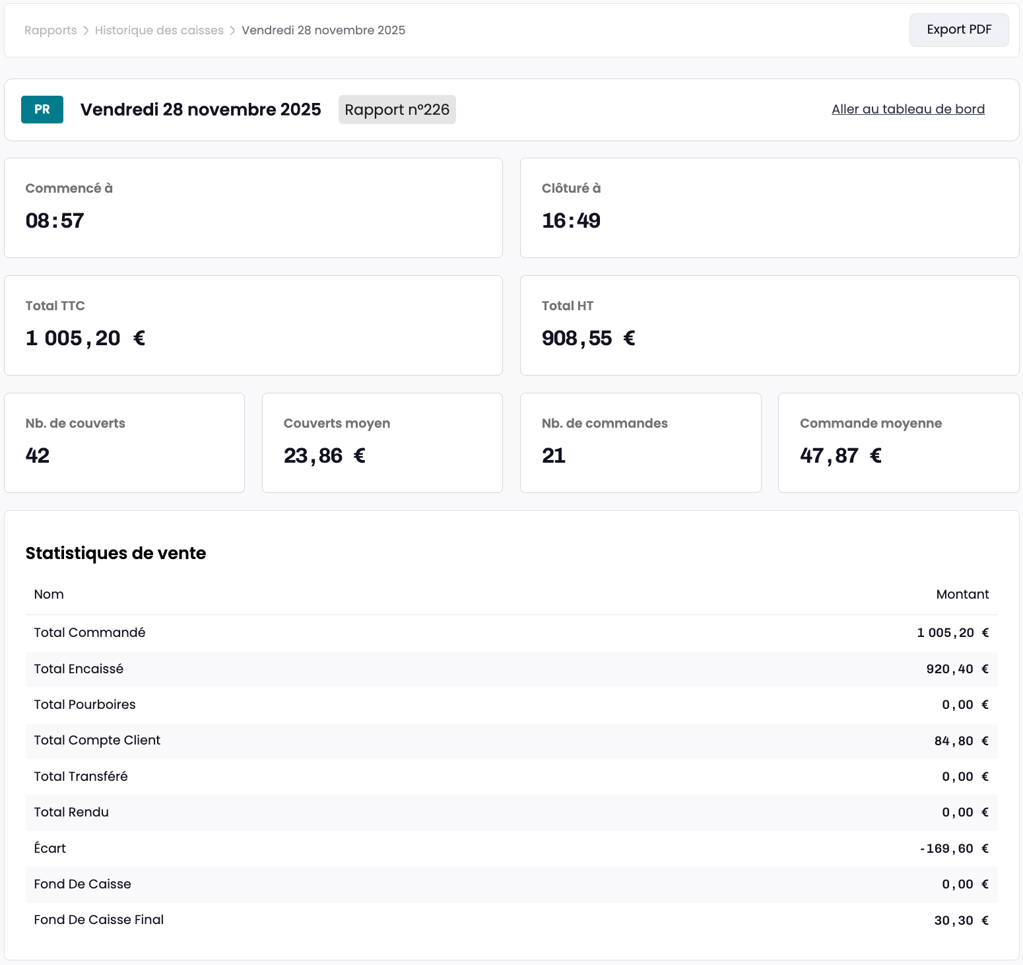The image size is (1023, 965).
Task: Click the Vendredi 28 novembre 2025 breadcrumb
Action: pos(323,30)
